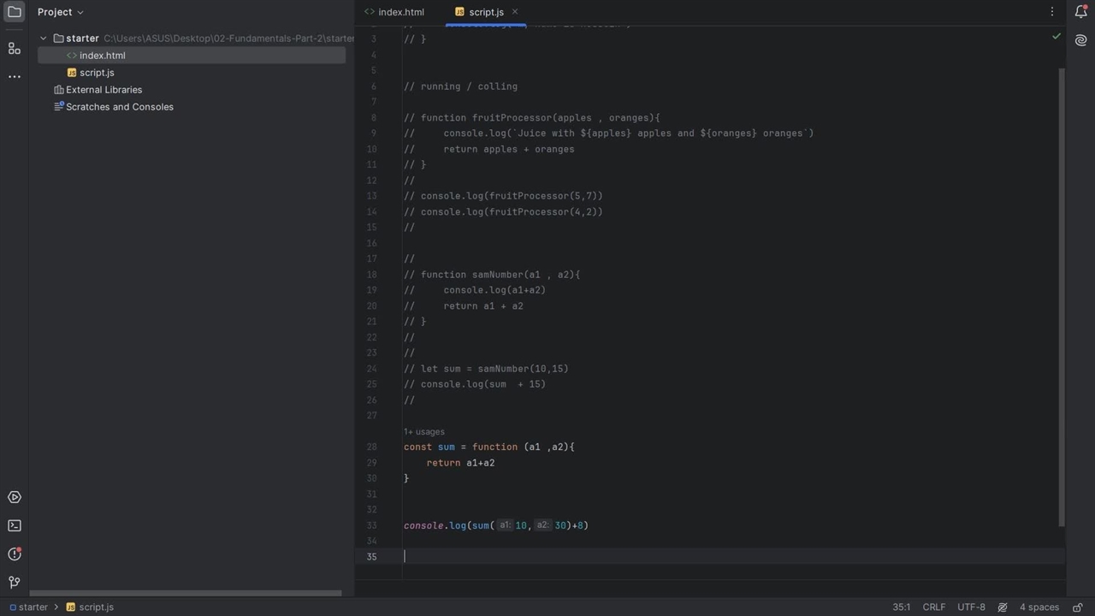Collapse the starter folder tree node
The width and height of the screenshot is (1095, 616).
click(x=44, y=38)
